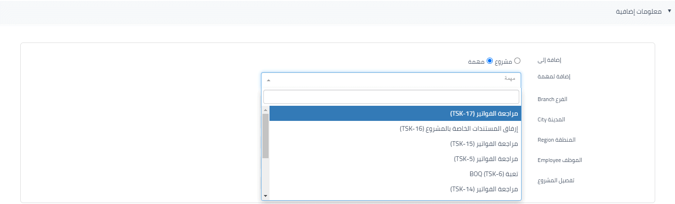The width and height of the screenshot is (675, 204).
Task: Click the إضافة لمهمة field label
Action: tap(554, 76)
